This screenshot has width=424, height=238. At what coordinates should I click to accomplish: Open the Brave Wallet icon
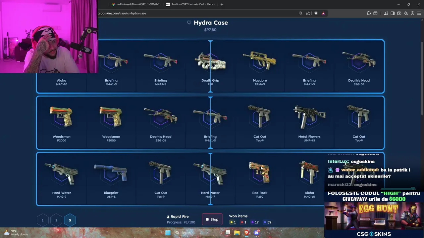(399, 13)
